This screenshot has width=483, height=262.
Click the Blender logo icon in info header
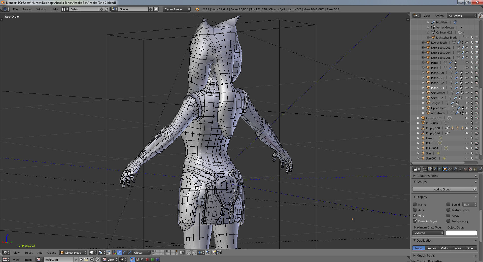point(197,9)
